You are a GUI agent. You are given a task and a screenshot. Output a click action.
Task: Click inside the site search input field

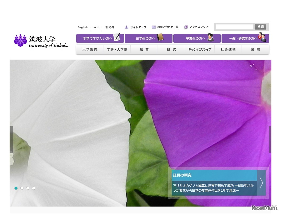point(234,27)
